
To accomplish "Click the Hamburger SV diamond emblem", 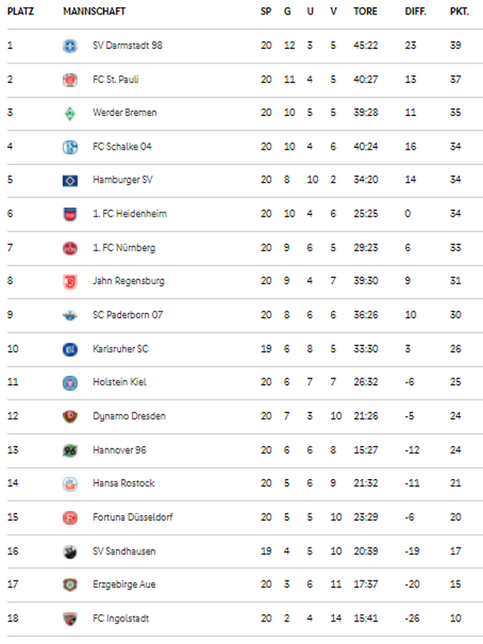I will 70,180.
